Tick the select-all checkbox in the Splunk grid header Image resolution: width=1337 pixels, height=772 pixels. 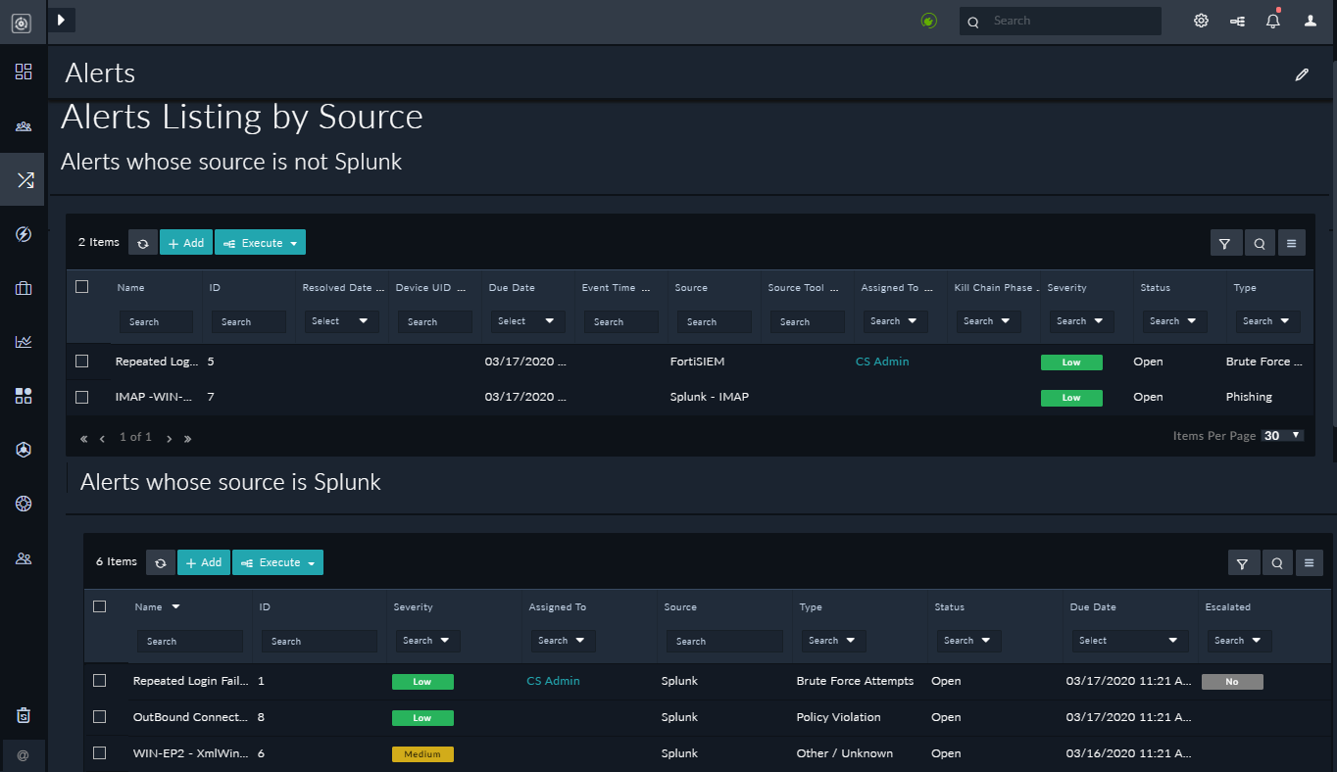click(x=99, y=606)
